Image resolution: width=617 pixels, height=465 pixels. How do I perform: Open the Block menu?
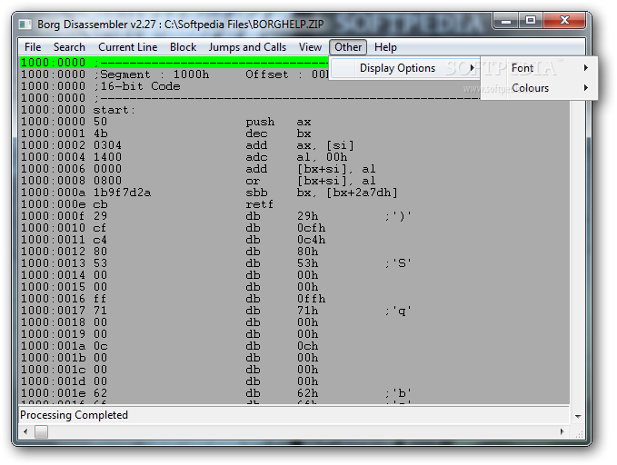(x=183, y=47)
